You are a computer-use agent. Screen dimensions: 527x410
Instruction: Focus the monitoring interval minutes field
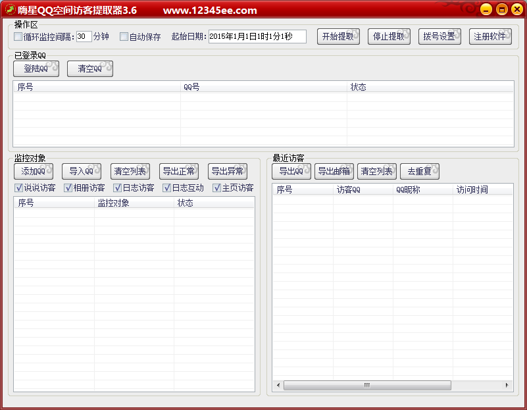pos(84,37)
